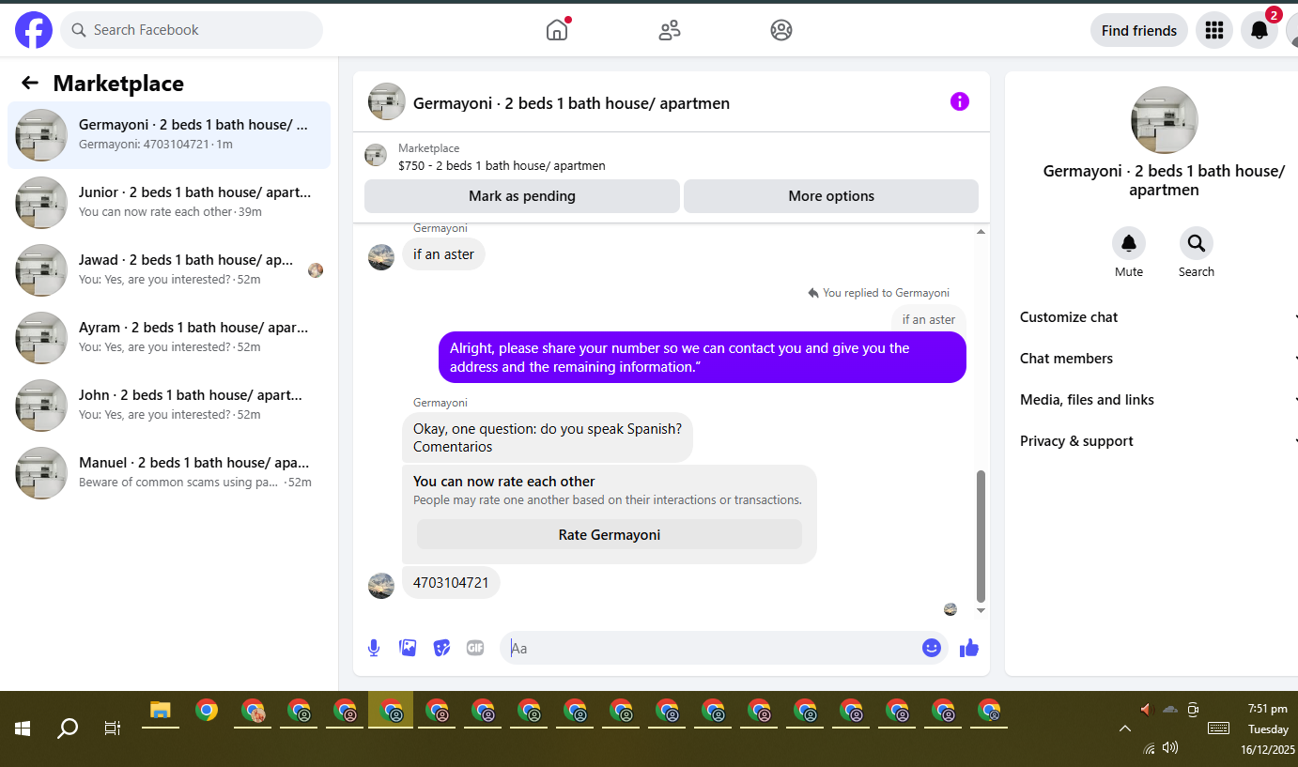This screenshot has height=767, width=1298.
Task: Record a voice clip with the microphone icon
Action: coord(374,648)
